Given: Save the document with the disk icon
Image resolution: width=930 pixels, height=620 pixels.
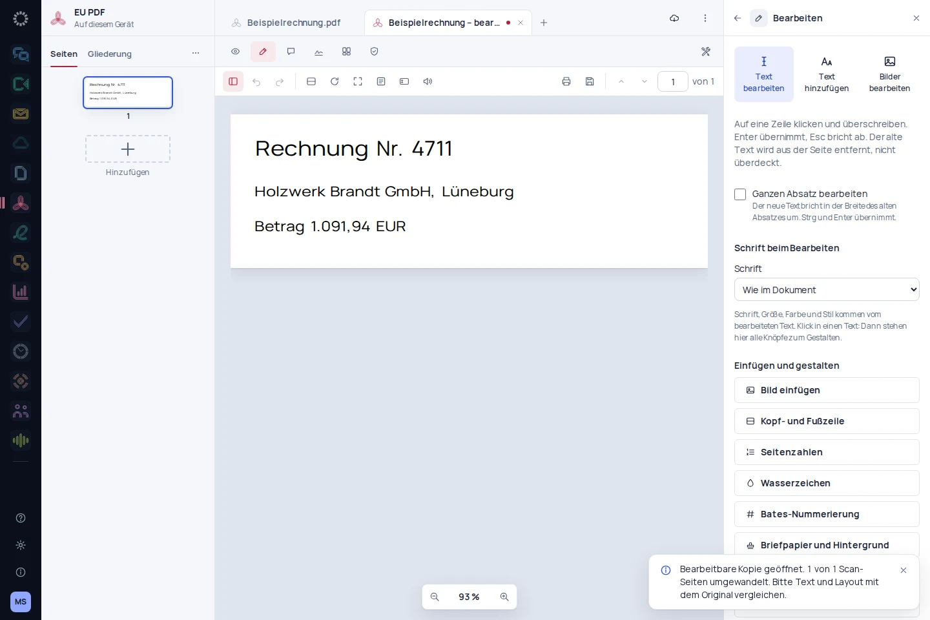Looking at the screenshot, I should tap(590, 81).
